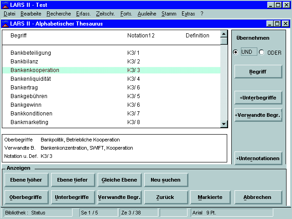This screenshot has width=292, height=219.
Task: Click the Begriff button under Übernehmen
Action: coord(258,72)
